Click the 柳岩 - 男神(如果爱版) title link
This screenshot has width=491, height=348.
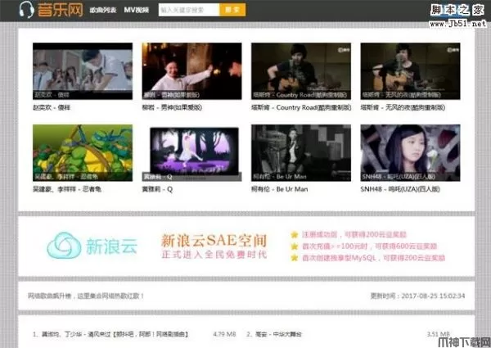tap(172, 107)
